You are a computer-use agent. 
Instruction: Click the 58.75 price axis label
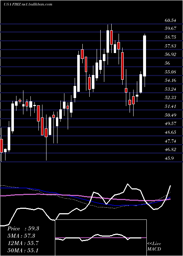tap(171, 37)
